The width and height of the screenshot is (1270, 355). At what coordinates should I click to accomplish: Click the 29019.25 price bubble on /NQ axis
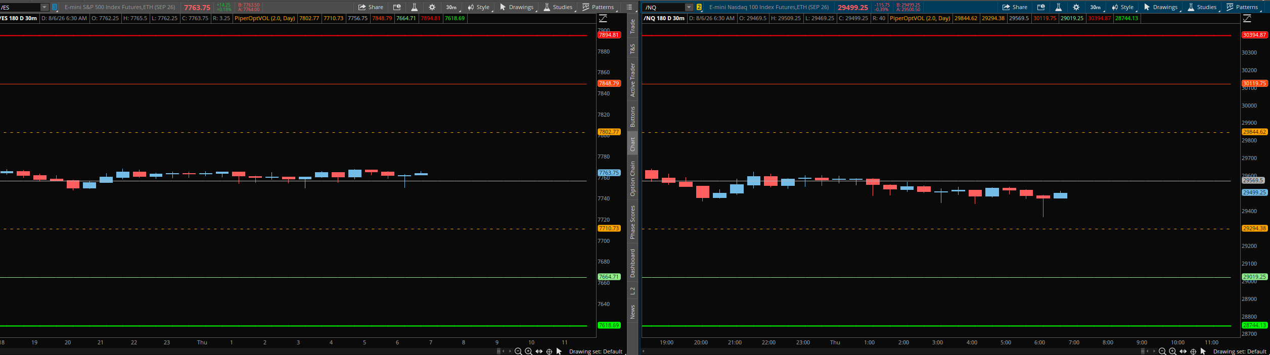[1255, 277]
